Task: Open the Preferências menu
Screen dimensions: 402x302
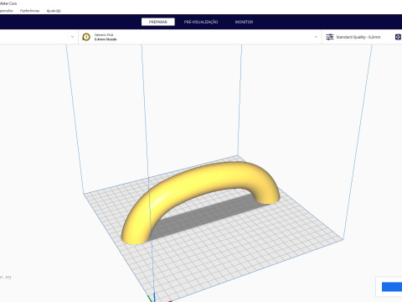Action: (29, 11)
